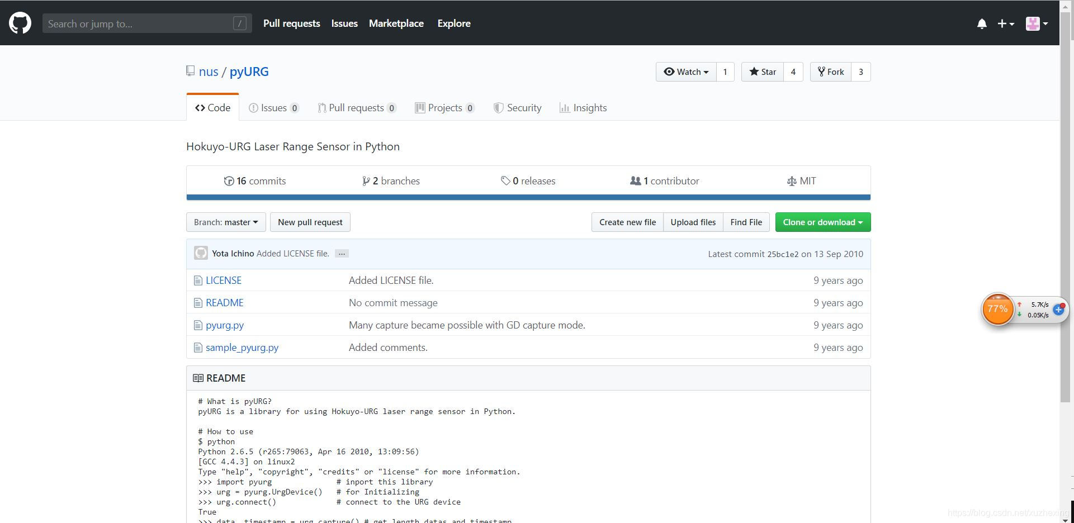Click New pull request button
The image size is (1074, 523).
[x=310, y=222]
